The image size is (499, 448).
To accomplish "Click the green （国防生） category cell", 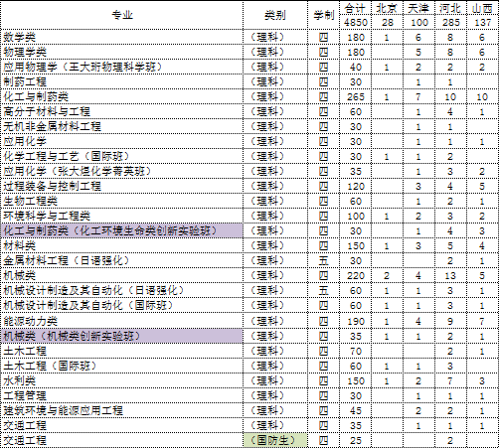I will point(275,440).
